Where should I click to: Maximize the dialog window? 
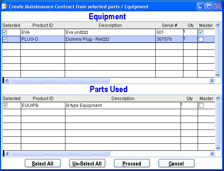209,7
